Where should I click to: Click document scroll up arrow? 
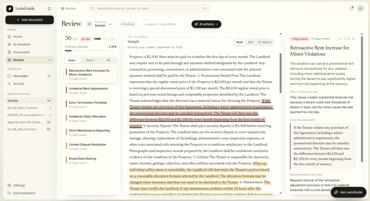tap(280, 34)
